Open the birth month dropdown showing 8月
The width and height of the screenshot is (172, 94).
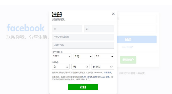[x=83, y=56]
